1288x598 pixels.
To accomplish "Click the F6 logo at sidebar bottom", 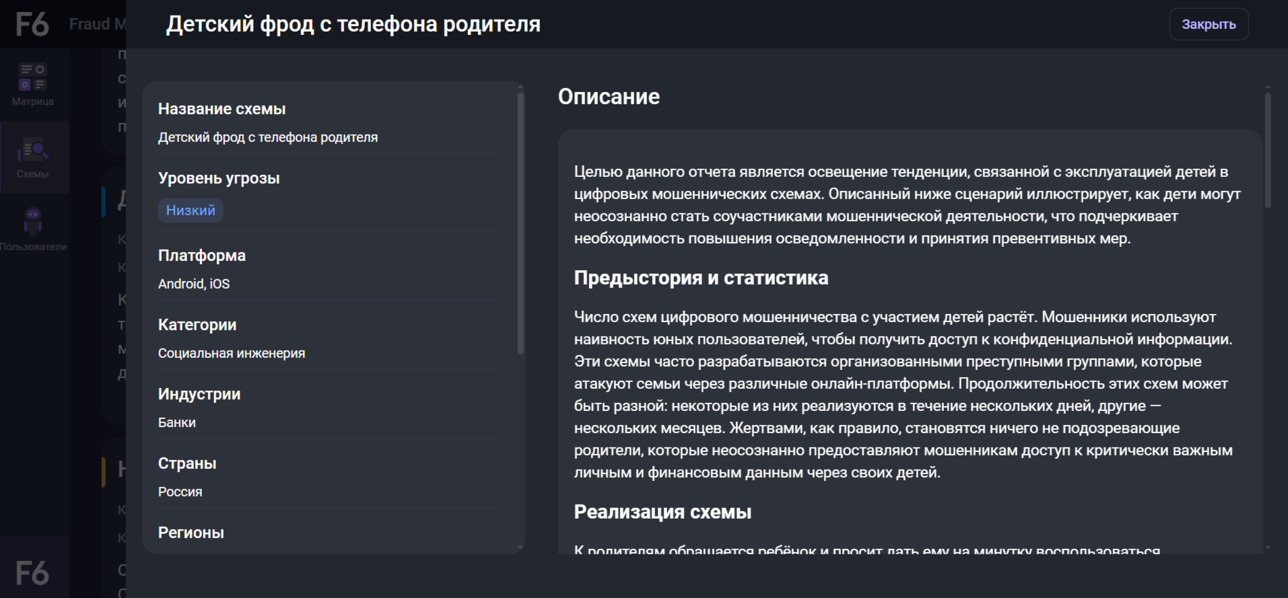I will pyautogui.click(x=32, y=573).
